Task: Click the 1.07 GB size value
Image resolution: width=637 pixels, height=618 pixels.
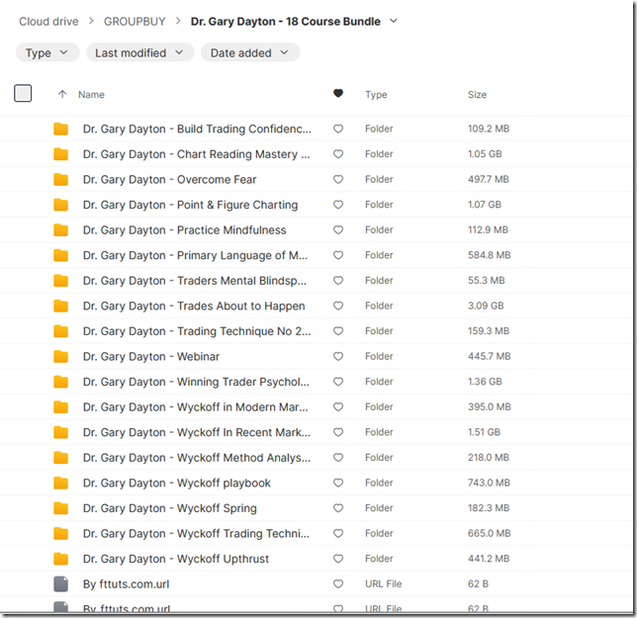Action: point(485,205)
